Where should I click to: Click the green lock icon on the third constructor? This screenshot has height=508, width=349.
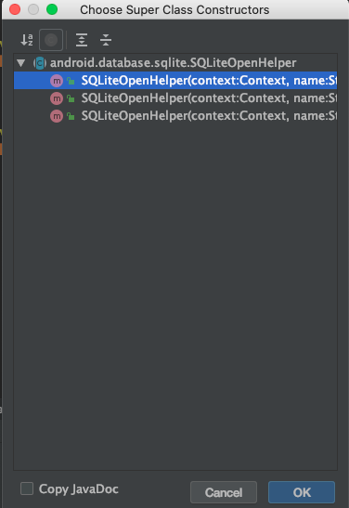coord(71,116)
